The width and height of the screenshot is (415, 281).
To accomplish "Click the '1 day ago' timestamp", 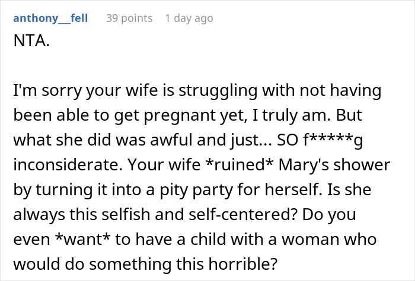I will tap(189, 18).
